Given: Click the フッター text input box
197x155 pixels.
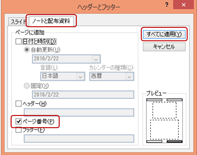Looking at the screenshot, I should pyautogui.click(x=79, y=138).
